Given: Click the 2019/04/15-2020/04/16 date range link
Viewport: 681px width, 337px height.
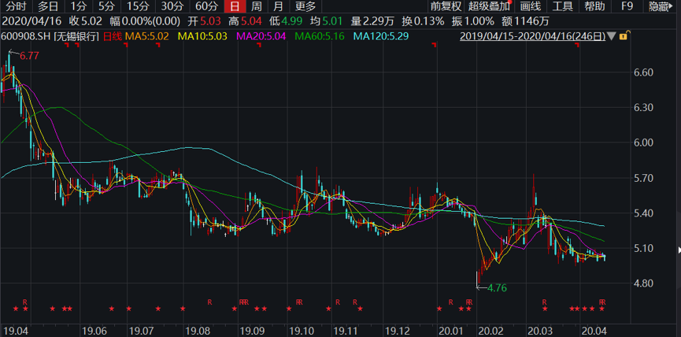Looking at the screenshot, I should [534, 36].
